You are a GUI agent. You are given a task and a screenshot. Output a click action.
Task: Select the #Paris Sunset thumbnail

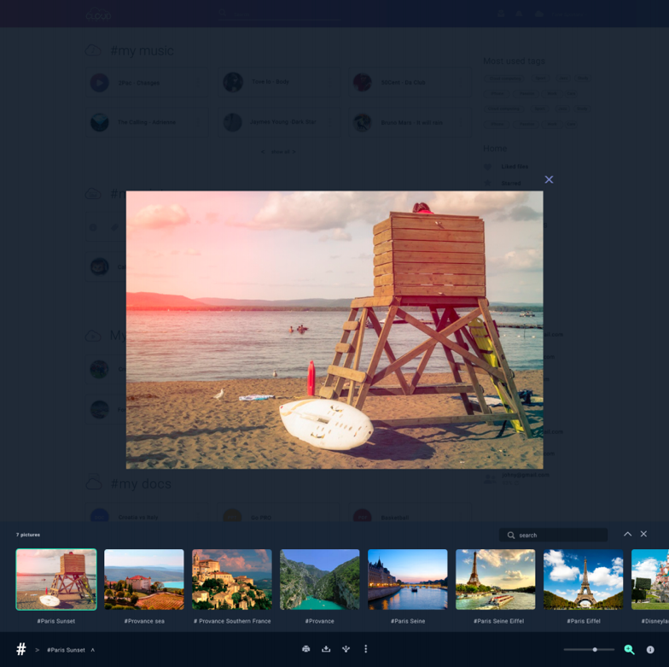click(x=56, y=579)
